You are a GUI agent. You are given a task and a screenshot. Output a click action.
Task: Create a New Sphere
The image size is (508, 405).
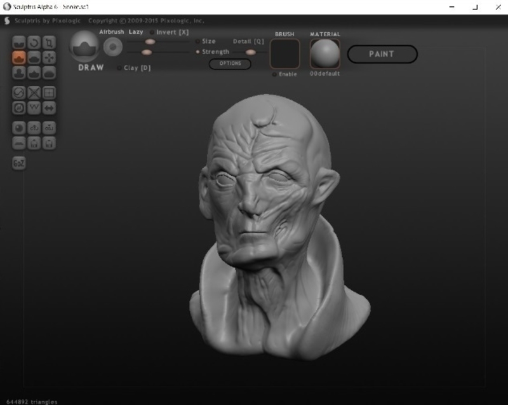pos(19,128)
